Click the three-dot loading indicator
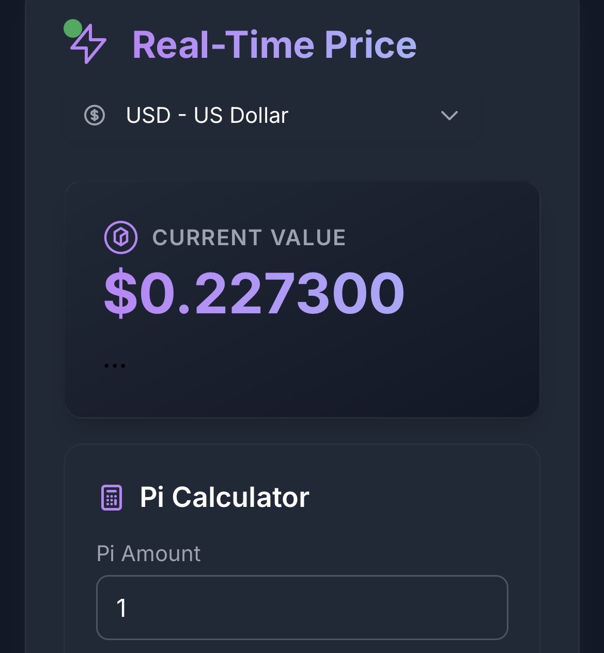This screenshot has height=653, width=604. [114, 366]
